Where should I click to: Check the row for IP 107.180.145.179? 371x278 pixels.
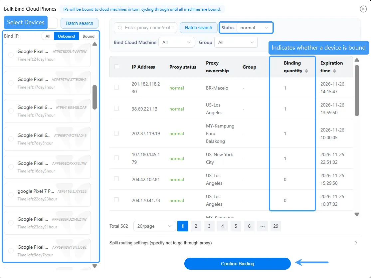click(x=116, y=158)
